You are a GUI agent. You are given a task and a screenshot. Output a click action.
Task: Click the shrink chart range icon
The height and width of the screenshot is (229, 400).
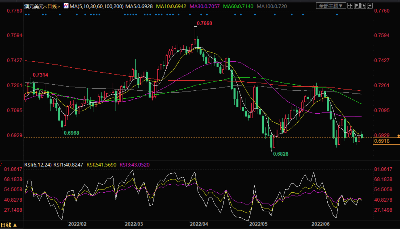[357, 6]
